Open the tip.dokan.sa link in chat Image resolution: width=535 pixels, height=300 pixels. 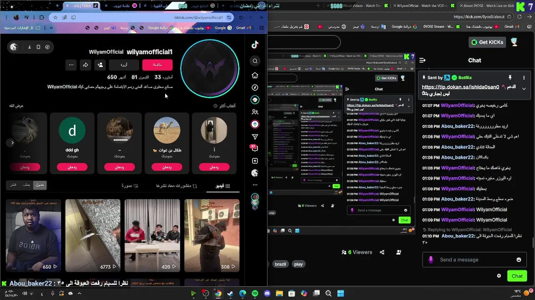pyautogui.click(x=460, y=87)
